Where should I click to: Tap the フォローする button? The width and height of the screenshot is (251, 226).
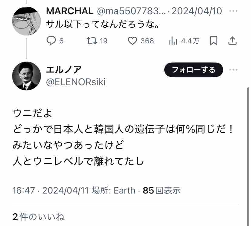[x=193, y=70]
